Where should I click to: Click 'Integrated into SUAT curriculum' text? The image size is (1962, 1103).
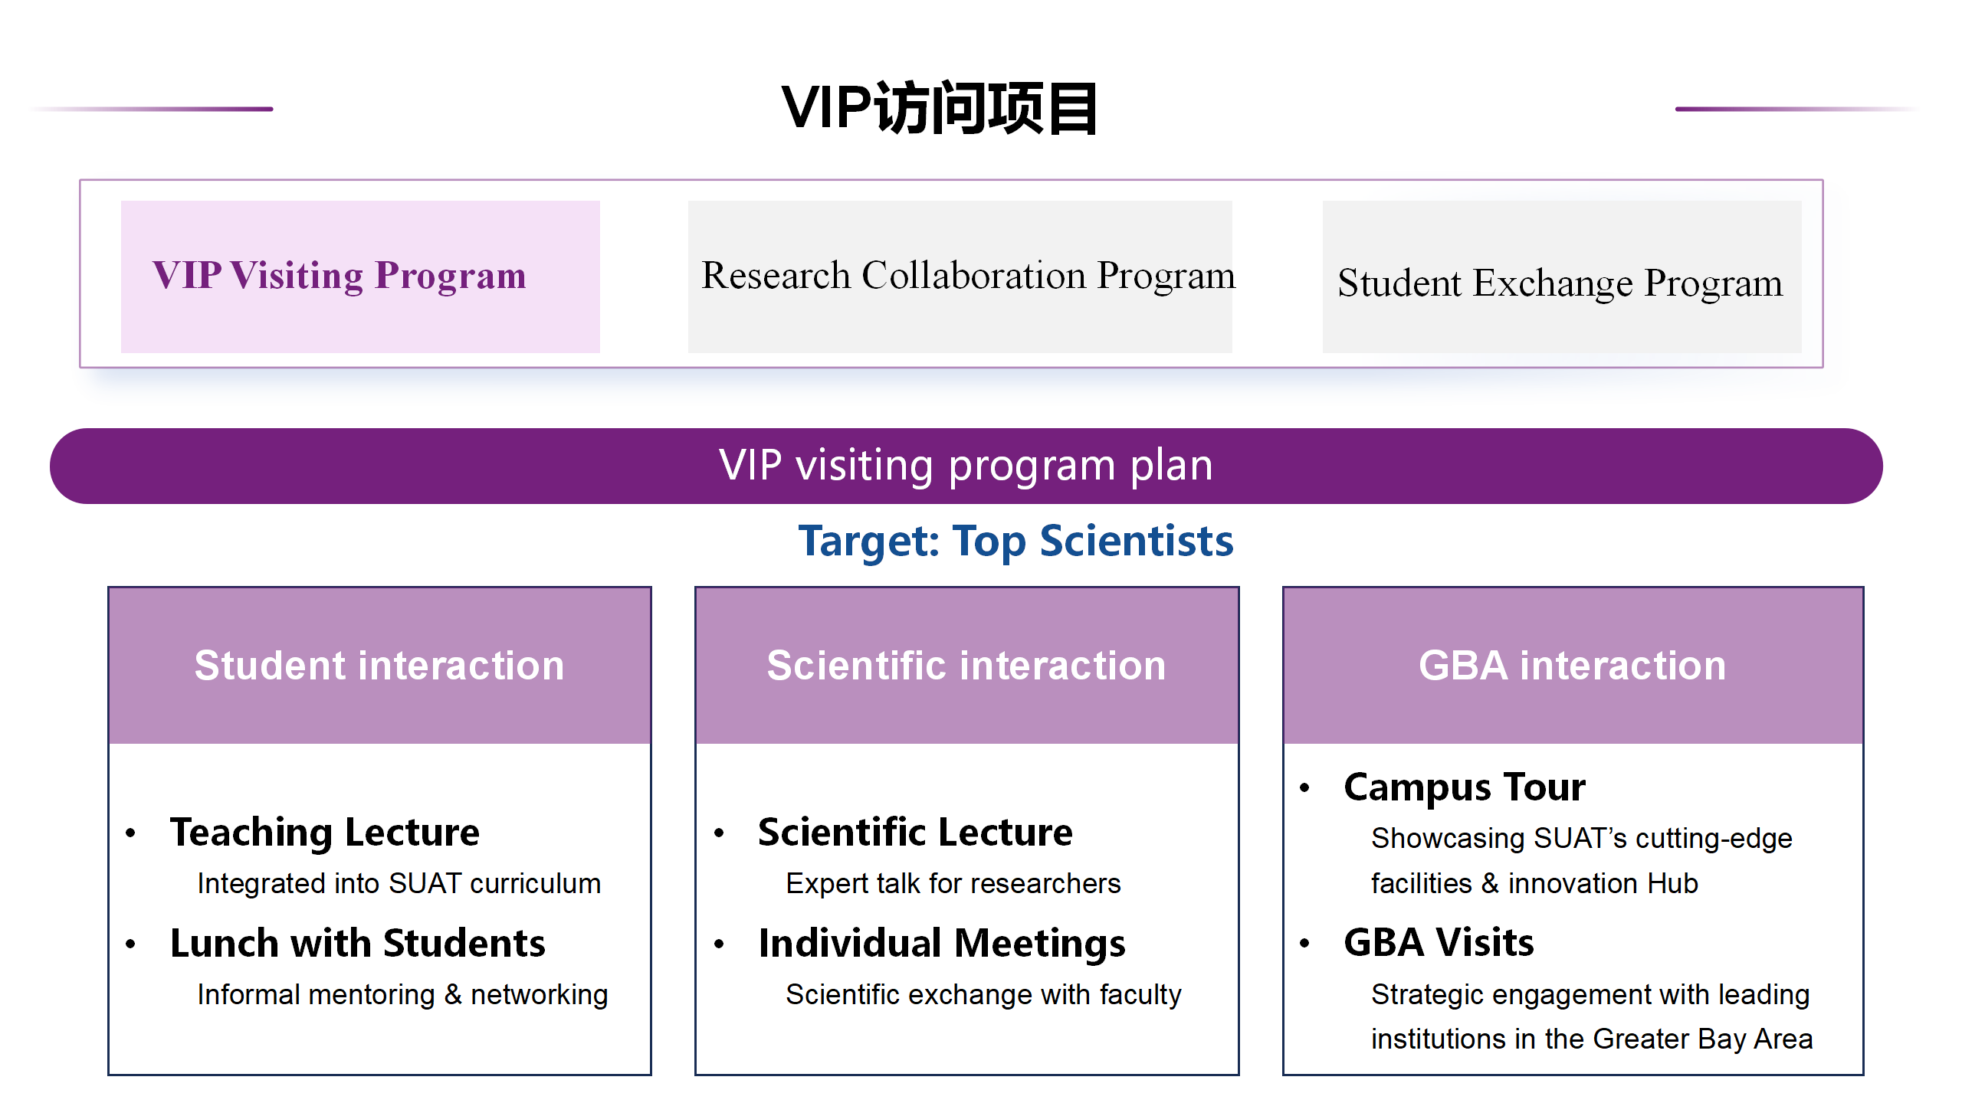(399, 884)
